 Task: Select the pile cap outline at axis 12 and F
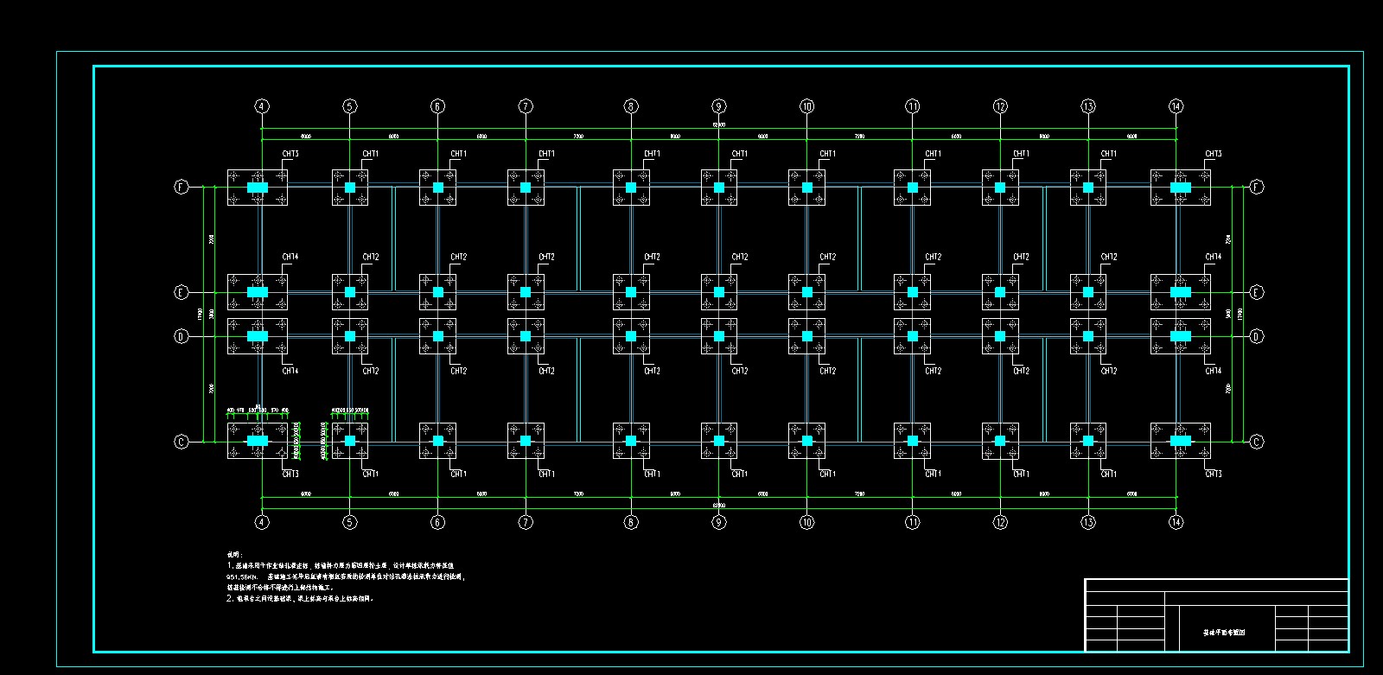pyautogui.click(x=1000, y=187)
